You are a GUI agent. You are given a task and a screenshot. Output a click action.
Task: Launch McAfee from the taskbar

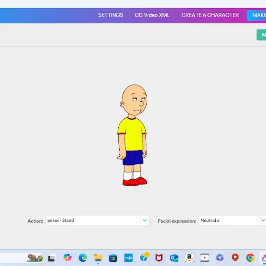pos(159,257)
